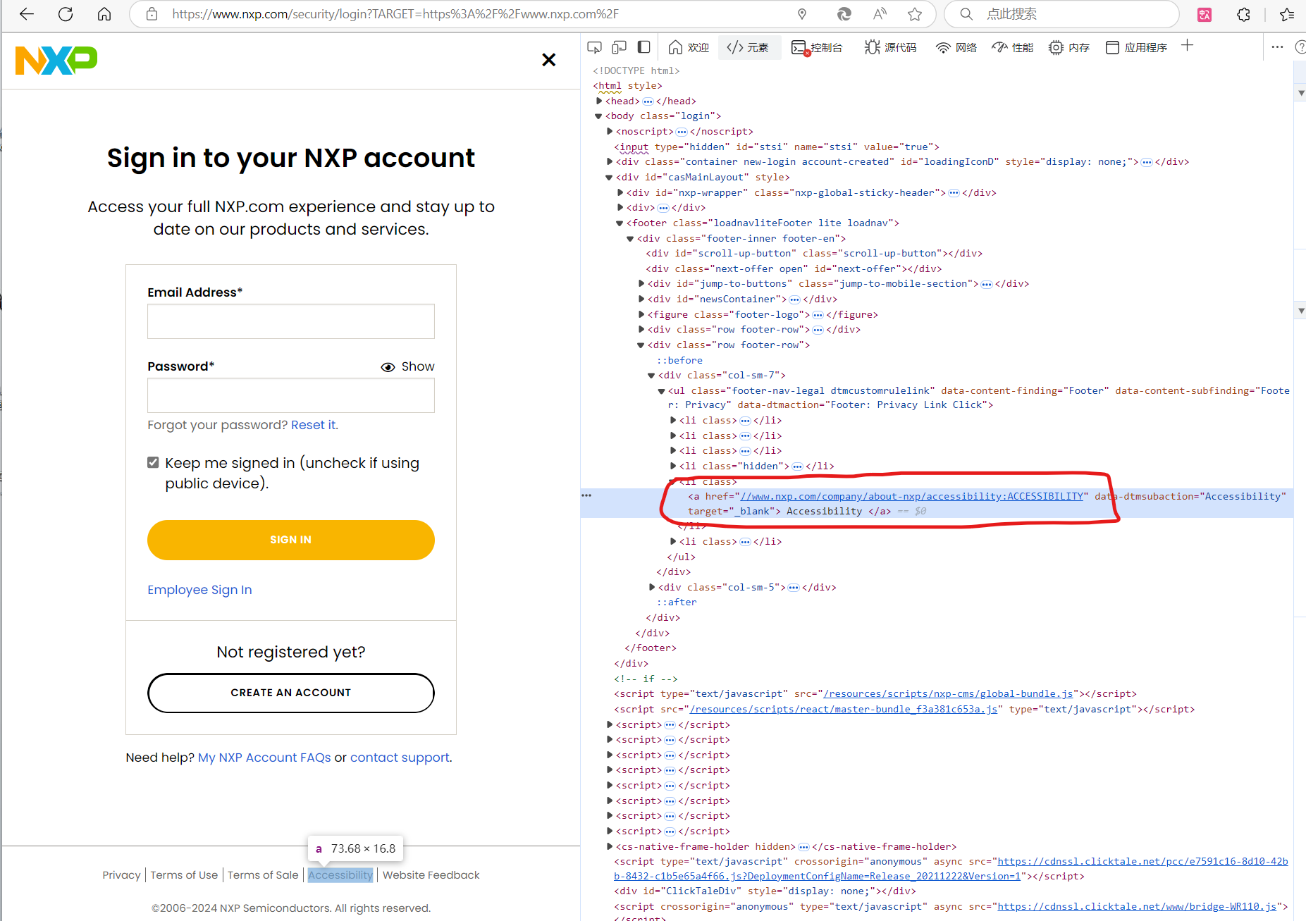Open DevTools more options ellipsis
The width and height of the screenshot is (1306, 921).
[x=1278, y=47]
